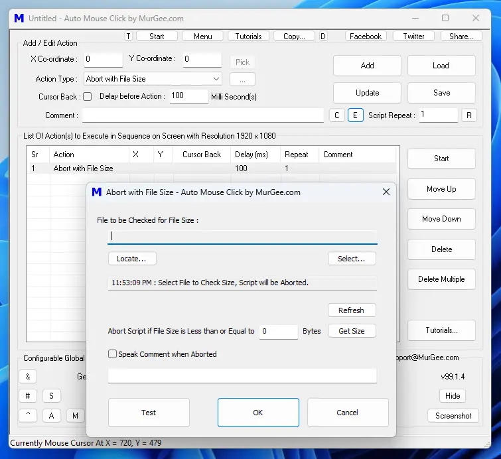Click the A button in bottom-left panel

point(52,415)
